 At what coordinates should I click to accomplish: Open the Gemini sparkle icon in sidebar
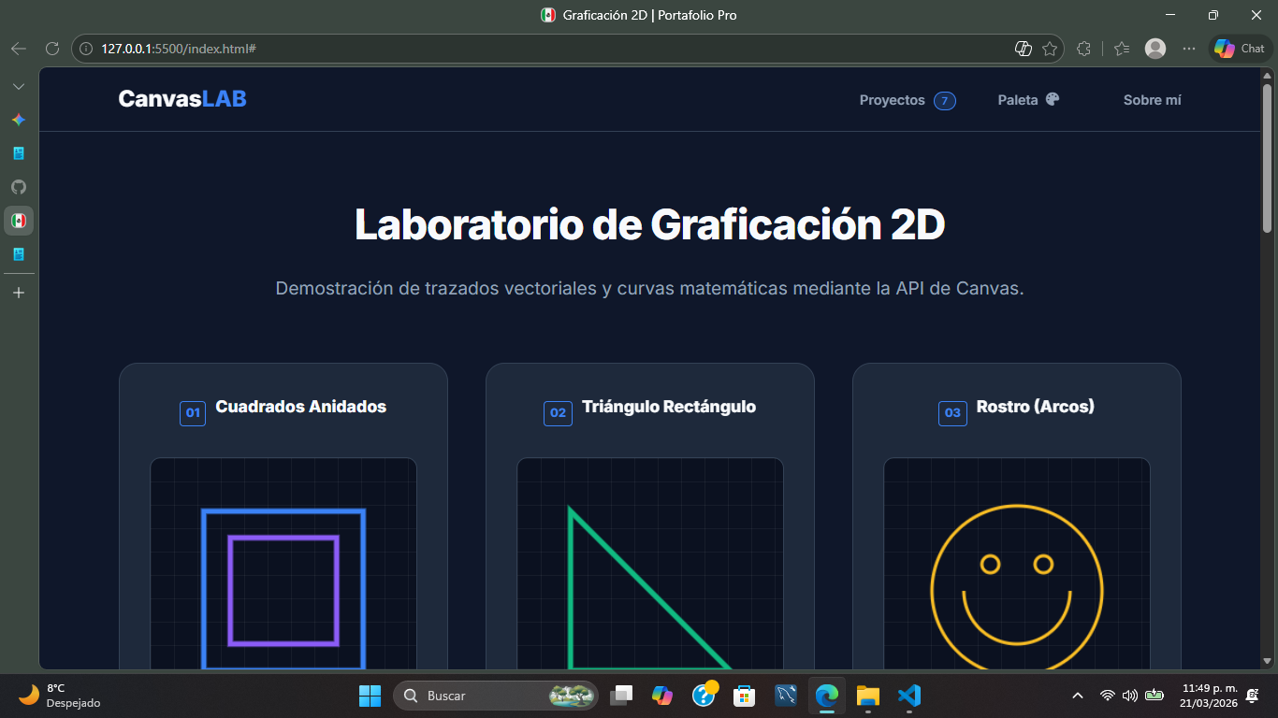coord(19,120)
